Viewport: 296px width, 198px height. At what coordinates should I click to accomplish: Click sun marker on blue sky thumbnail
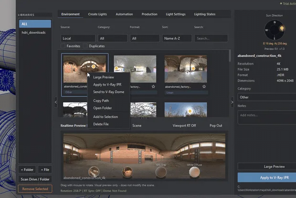click(x=190, y=111)
